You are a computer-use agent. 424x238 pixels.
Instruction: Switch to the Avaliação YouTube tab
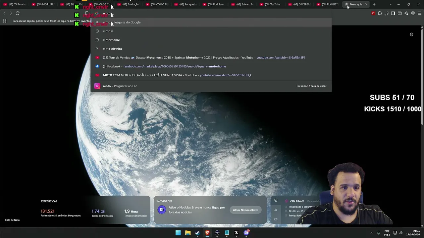pyautogui.click(x=129, y=4)
